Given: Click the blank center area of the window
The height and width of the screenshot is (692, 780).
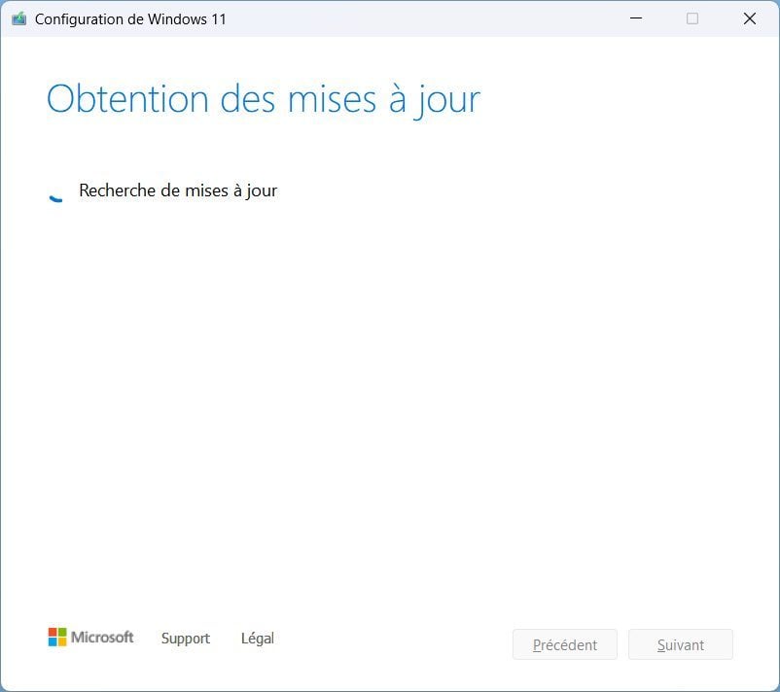Looking at the screenshot, I should point(389,389).
